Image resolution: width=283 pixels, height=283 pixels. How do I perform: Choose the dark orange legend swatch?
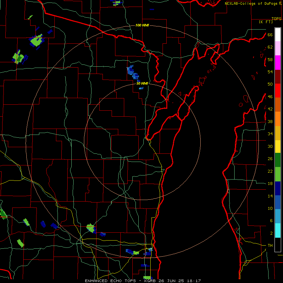(x=278, y=105)
